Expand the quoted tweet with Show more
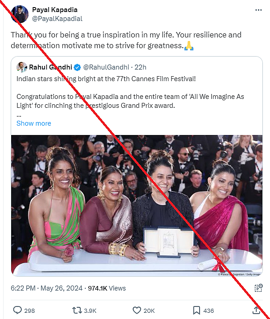 click(34, 123)
